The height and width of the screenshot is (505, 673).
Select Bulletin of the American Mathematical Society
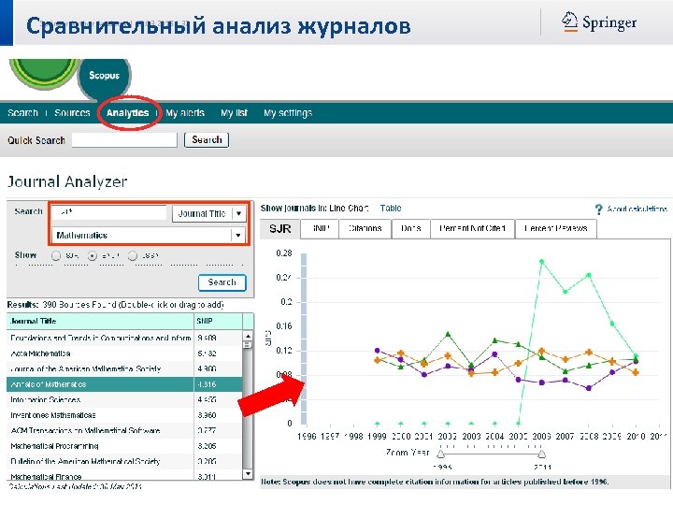click(x=124, y=462)
